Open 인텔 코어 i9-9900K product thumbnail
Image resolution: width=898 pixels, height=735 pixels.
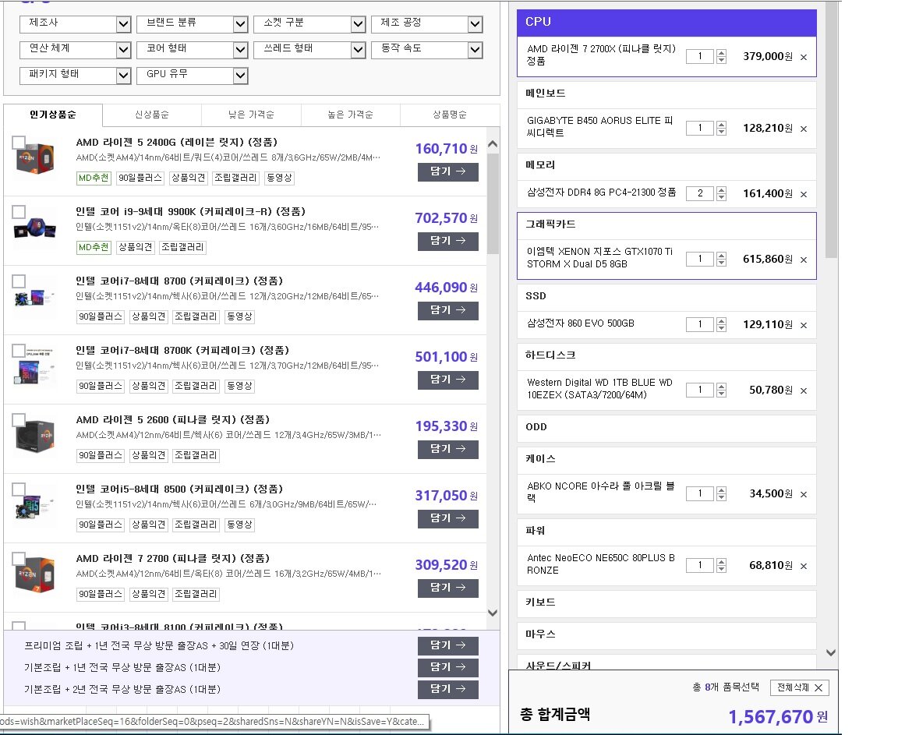[x=36, y=228]
